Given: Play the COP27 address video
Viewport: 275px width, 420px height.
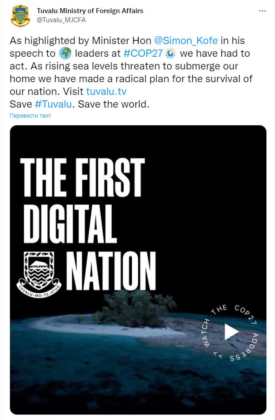Looking at the screenshot, I should tap(231, 332).
